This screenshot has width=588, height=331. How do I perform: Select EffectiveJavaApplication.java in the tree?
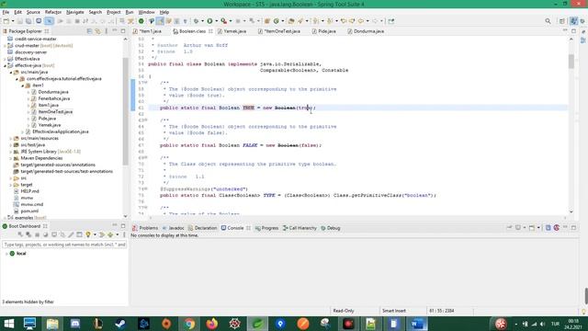pyautogui.click(x=61, y=131)
